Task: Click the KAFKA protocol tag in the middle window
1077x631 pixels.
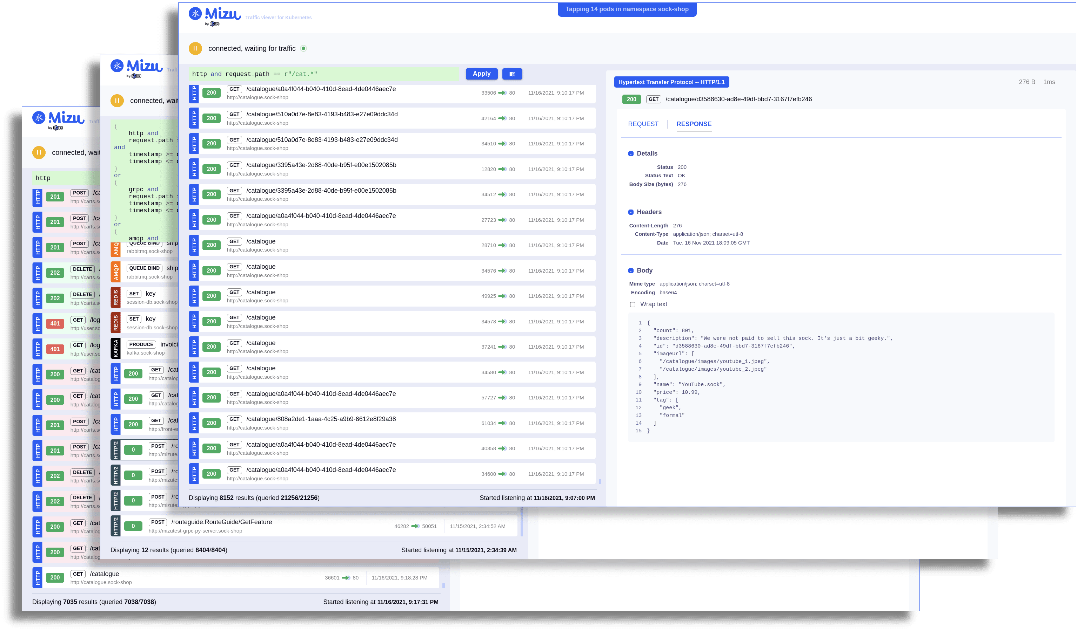Action: pos(115,348)
